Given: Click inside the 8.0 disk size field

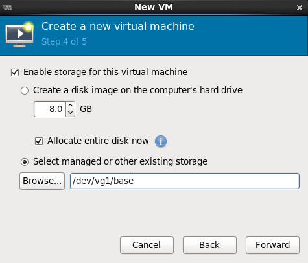Looking at the screenshot, I should pos(50,109).
